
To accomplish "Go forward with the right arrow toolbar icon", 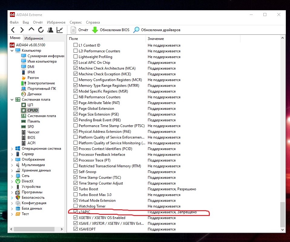I will (x=22, y=30).
